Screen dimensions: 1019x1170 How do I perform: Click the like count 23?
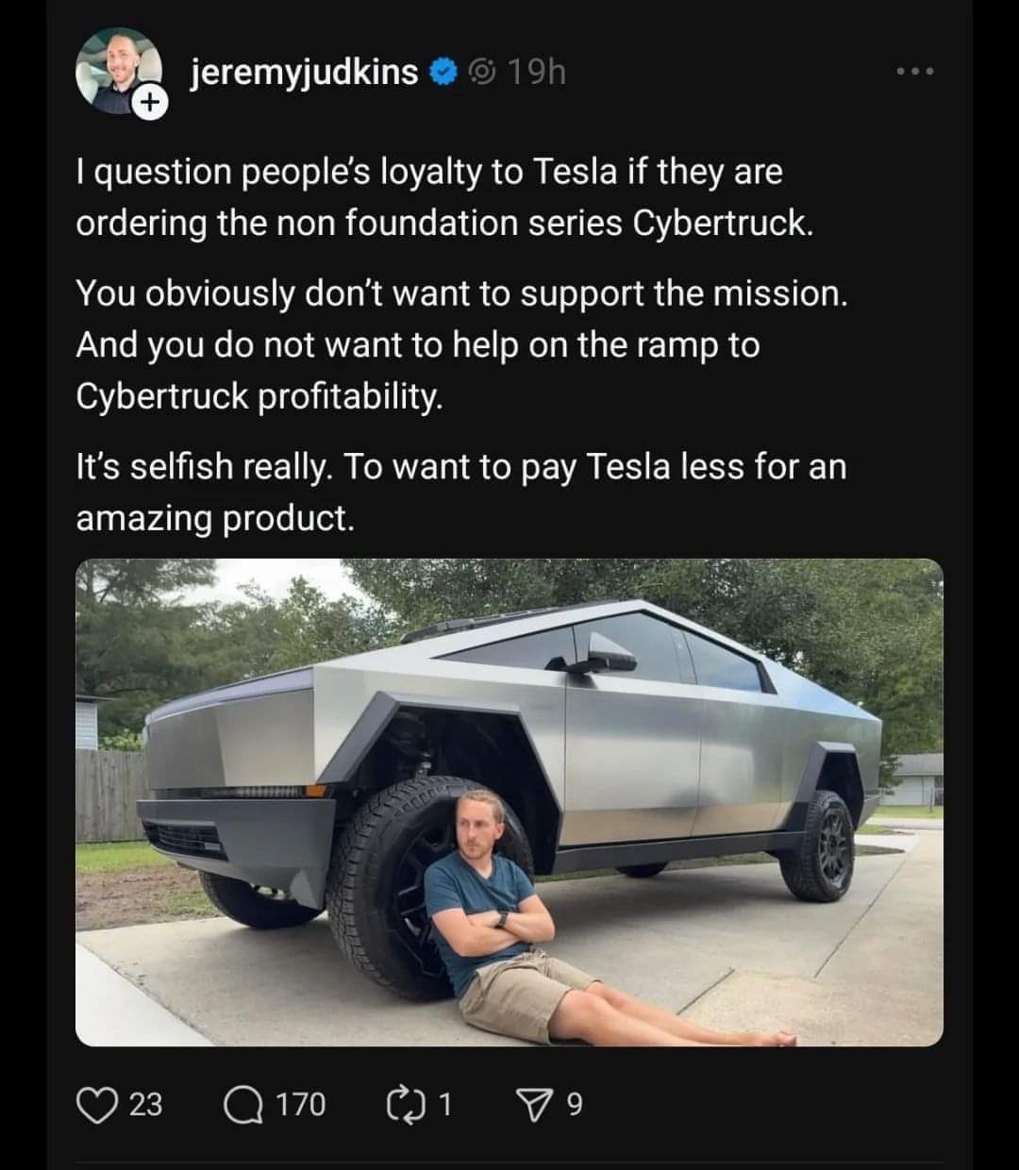pyautogui.click(x=144, y=1103)
